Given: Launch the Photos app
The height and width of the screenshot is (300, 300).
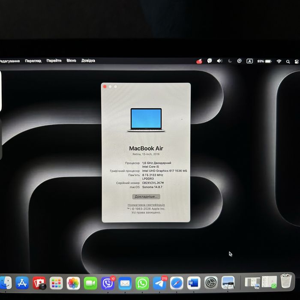Looking at the screenshot, I should pyautogui.click(x=73, y=283).
